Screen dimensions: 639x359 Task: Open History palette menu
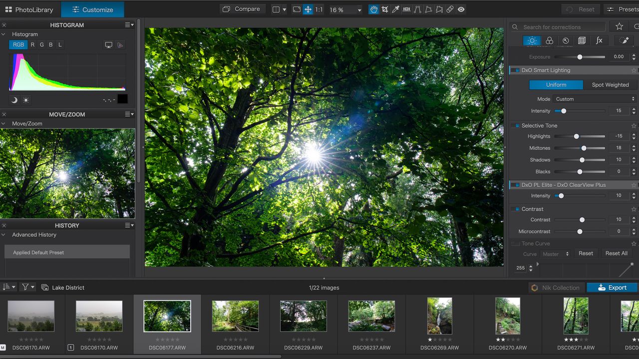(129, 225)
